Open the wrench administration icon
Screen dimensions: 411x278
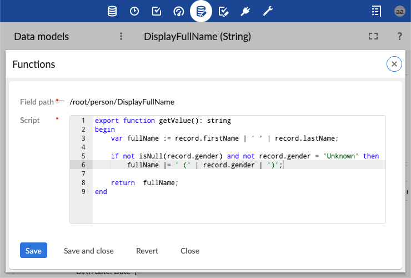(268, 11)
